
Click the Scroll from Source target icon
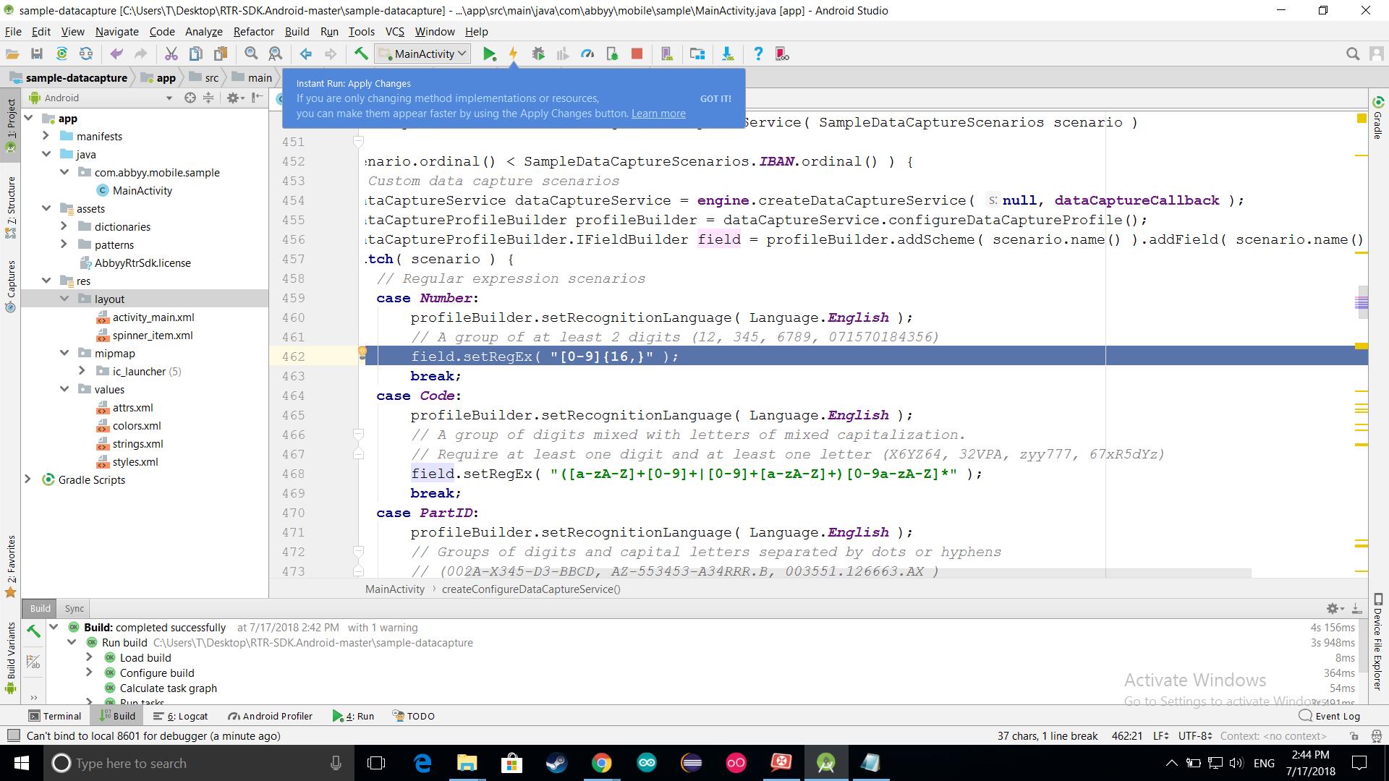190,98
